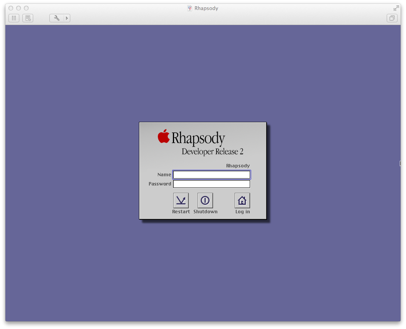Screen dimensions: 406x329
Task: Click the small Rhapsody hostname above Name
Action: 238,166
